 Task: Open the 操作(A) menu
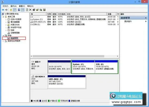click(14, 6)
